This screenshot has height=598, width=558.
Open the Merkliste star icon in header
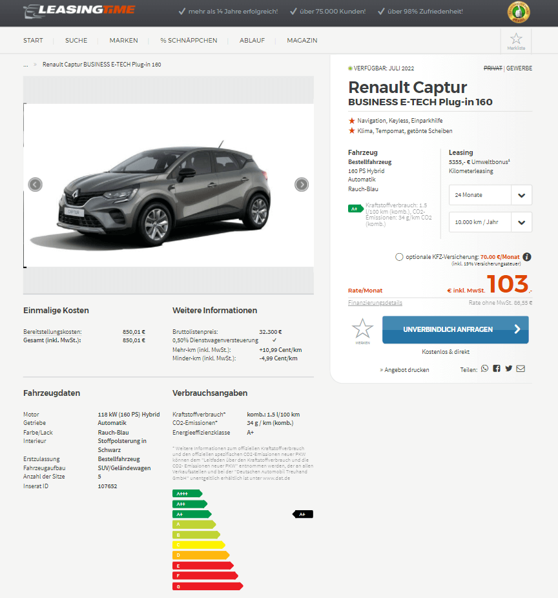[x=516, y=41]
